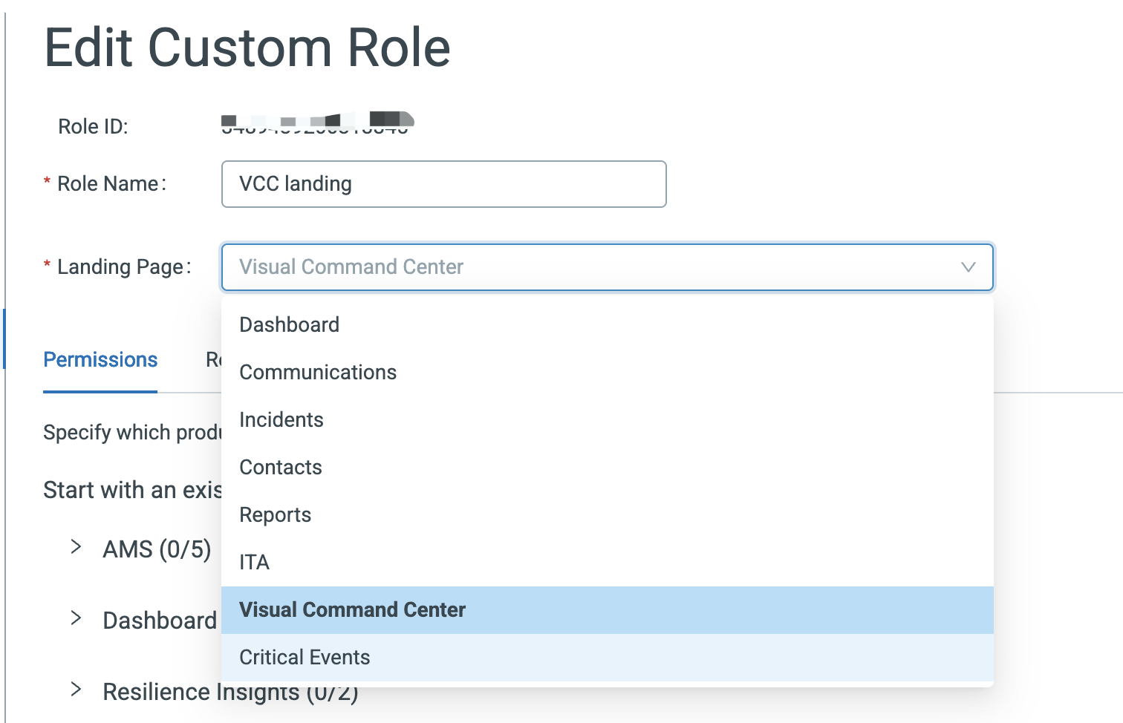Image resolution: width=1123 pixels, height=723 pixels.
Task: Select Critical Events from the list
Action: pos(305,657)
